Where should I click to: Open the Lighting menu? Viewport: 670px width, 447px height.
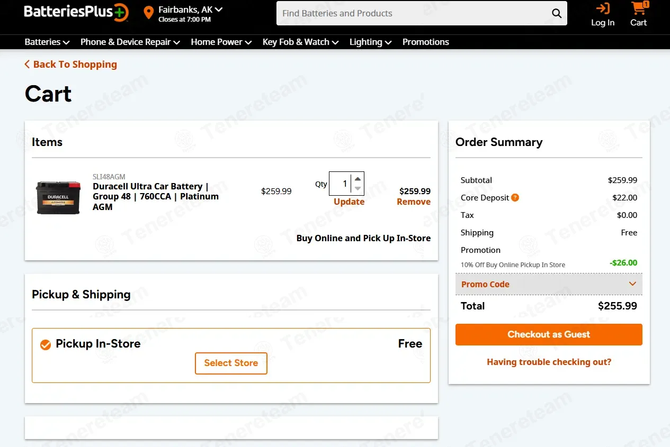point(371,42)
